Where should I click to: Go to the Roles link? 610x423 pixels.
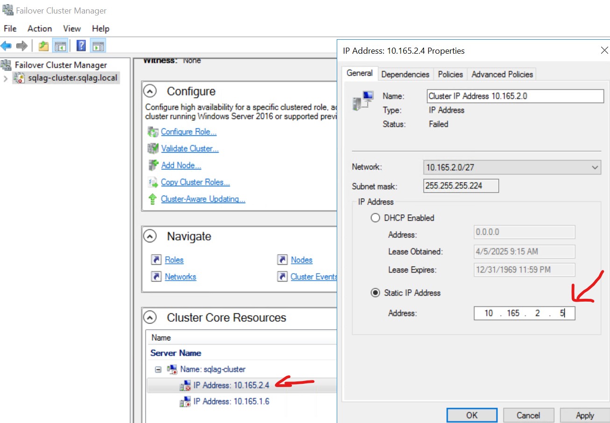pos(174,260)
